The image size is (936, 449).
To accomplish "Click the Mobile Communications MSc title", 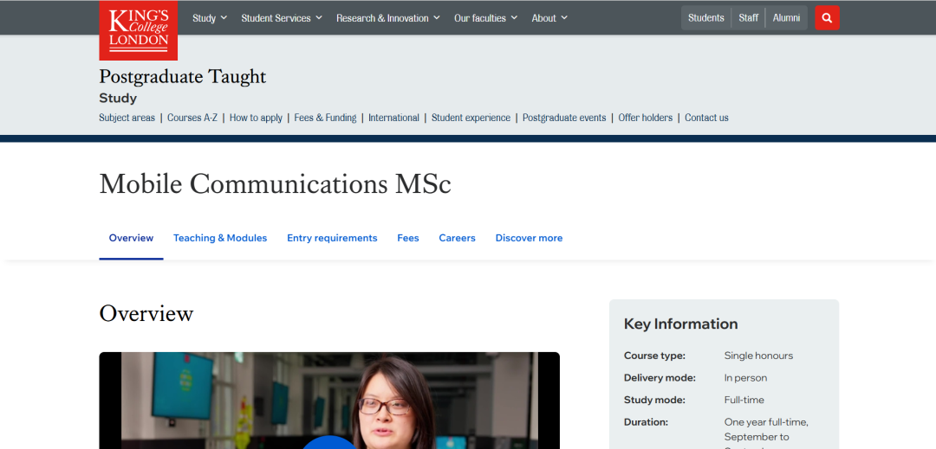I will tap(276, 184).
